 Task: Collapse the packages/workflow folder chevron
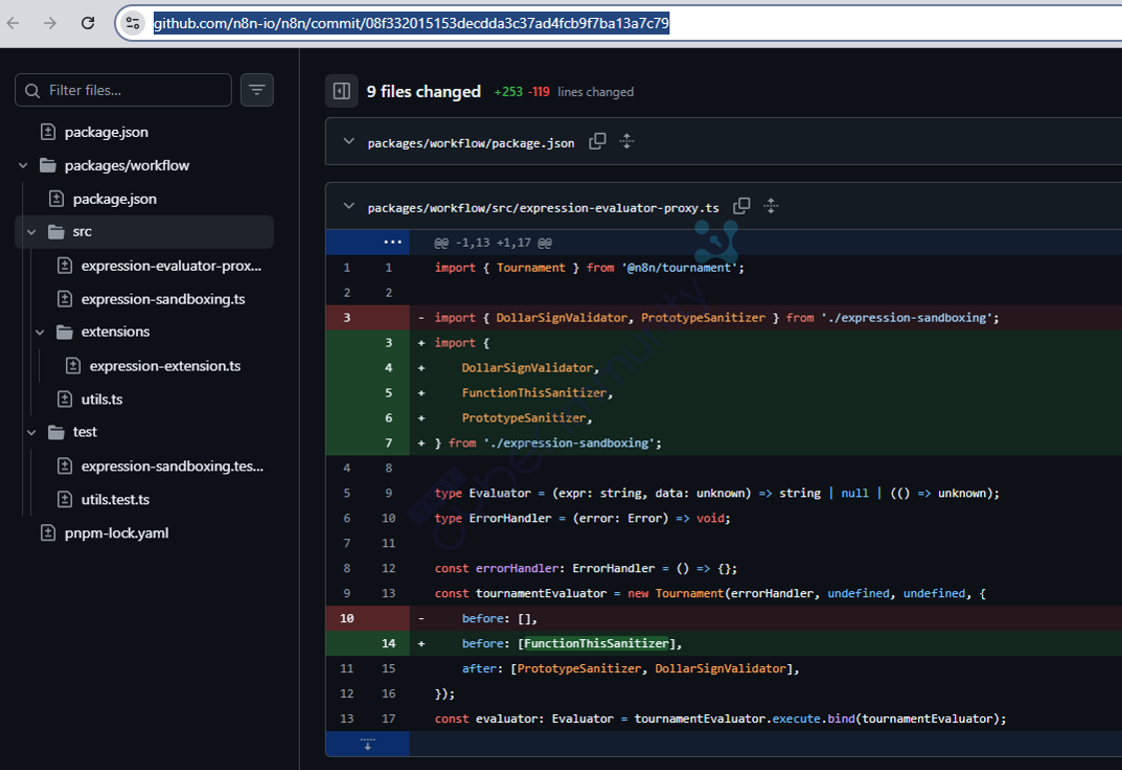point(23,165)
